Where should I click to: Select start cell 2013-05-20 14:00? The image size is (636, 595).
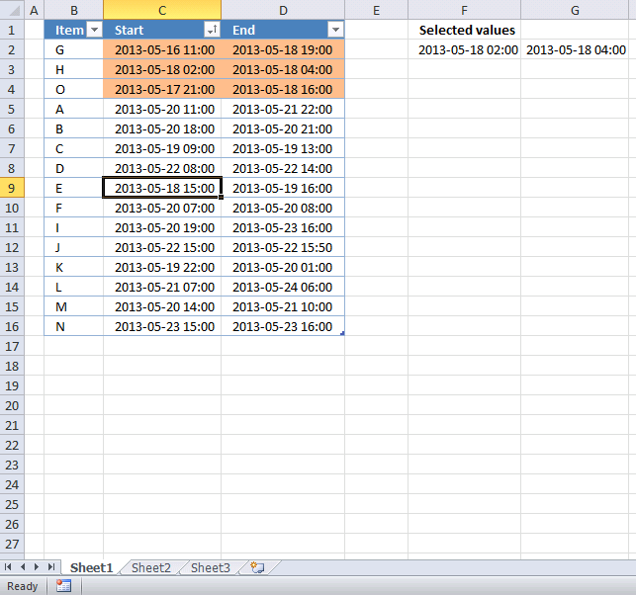(x=162, y=306)
